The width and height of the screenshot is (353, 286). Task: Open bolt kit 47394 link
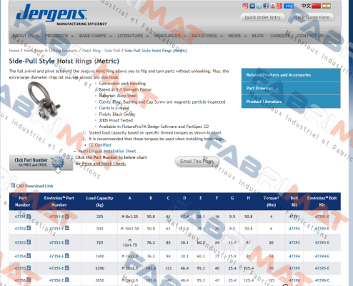[x=294, y=256]
